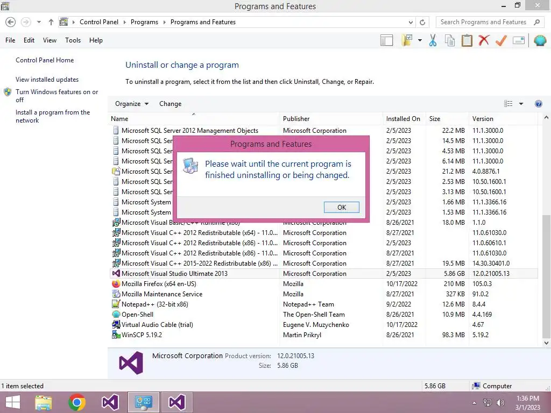Select Visual C++ 2015-2022 Redistributable (x86) entry
Screen dimensions: 551x413
point(323,264)
